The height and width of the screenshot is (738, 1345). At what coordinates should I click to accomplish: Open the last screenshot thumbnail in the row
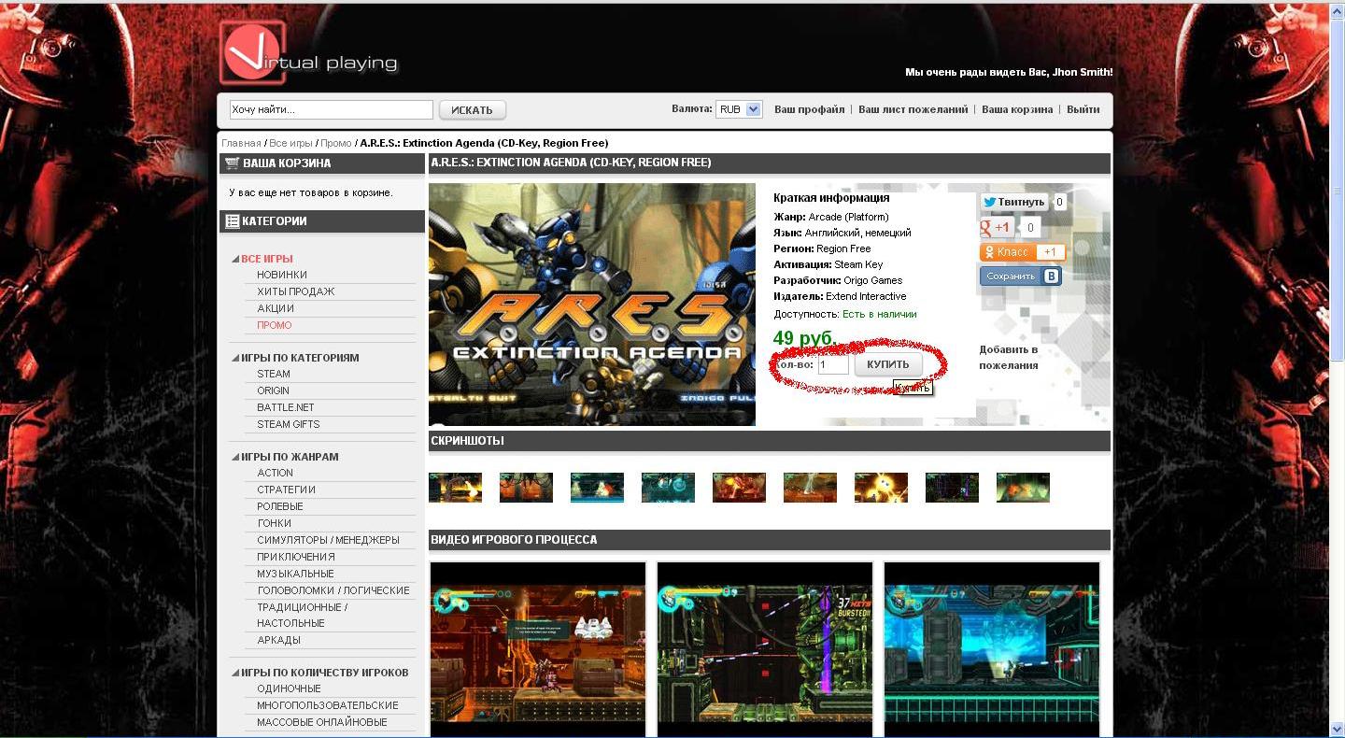pyautogui.click(x=1023, y=488)
